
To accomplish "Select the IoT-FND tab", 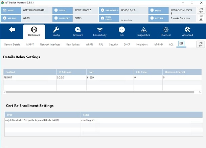I will click(158, 45).
